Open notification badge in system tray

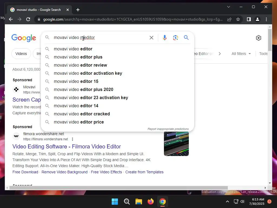click(x=269, y=201)
